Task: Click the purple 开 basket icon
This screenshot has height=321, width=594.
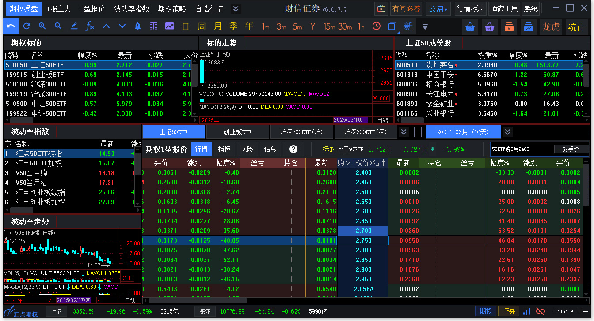Action: pyautogui.click(x=489, y=26)
